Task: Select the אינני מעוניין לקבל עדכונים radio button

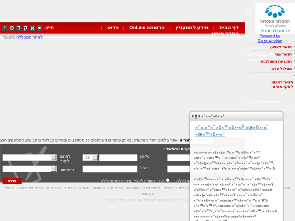Action: [168, 180]
